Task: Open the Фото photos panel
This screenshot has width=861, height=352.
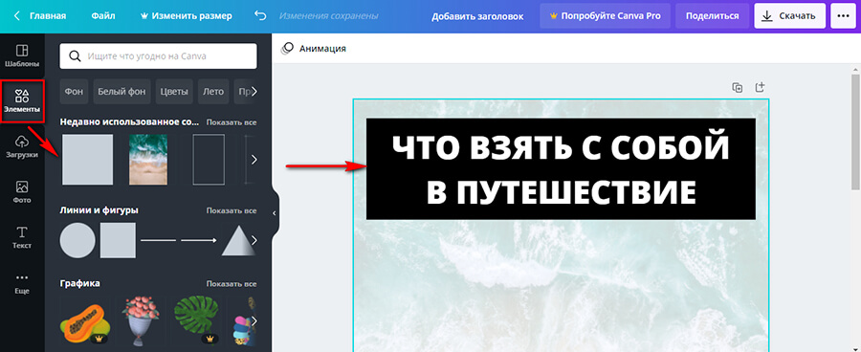Action: pyautogui.click(x=22, y=191)
